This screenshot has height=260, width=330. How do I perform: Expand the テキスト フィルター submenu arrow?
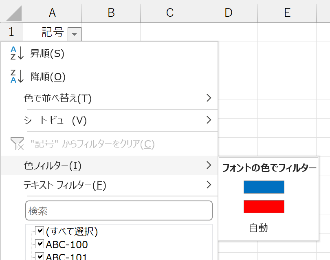point(209,185)
